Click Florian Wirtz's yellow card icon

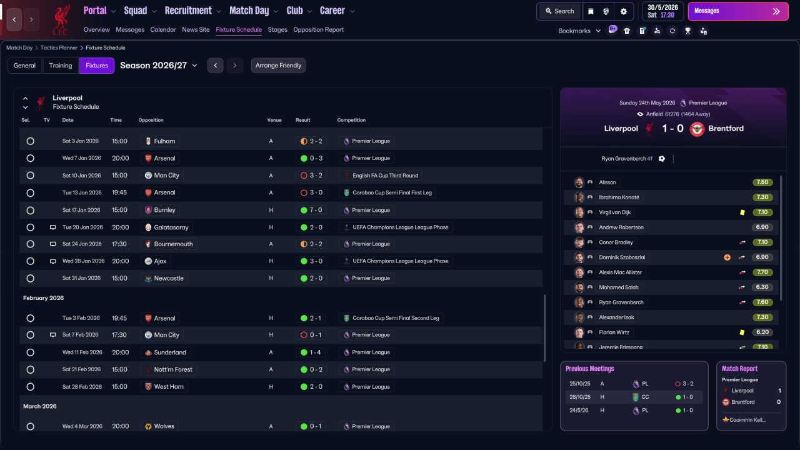742,332
